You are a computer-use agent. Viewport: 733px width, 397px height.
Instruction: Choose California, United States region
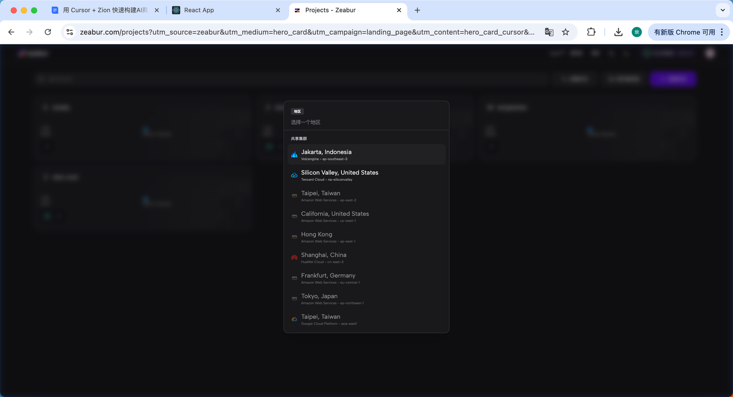pos(366,216)
